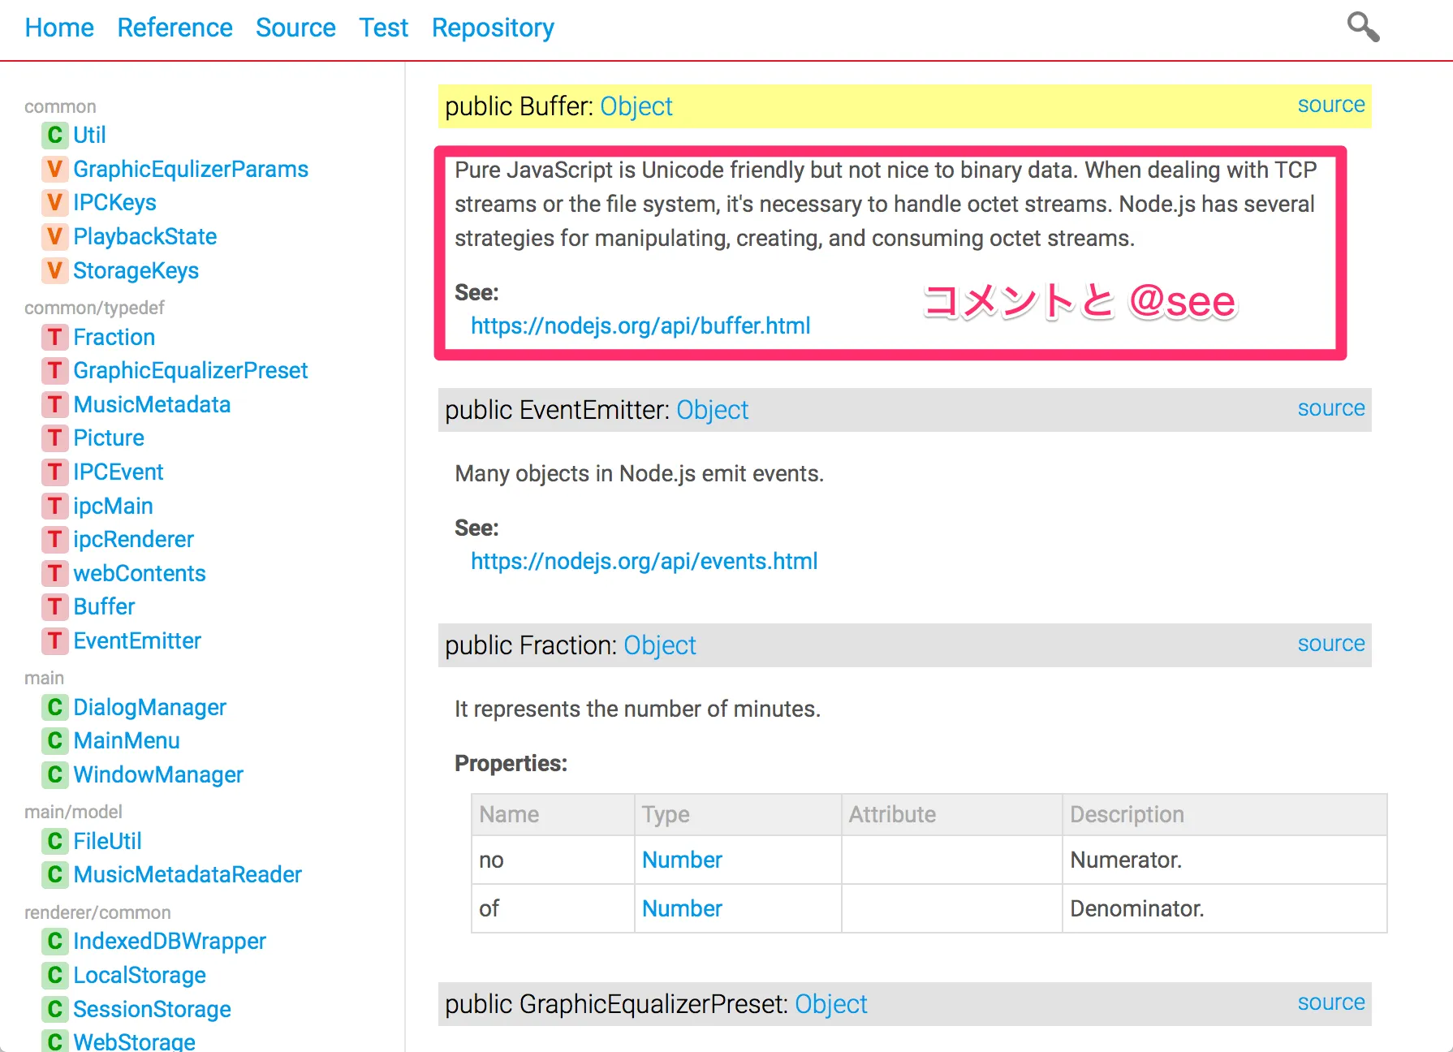The height and width of the screenshot is (1052, 1453).
Task: Go to the Repository menu item
Action: coord(493,28)
